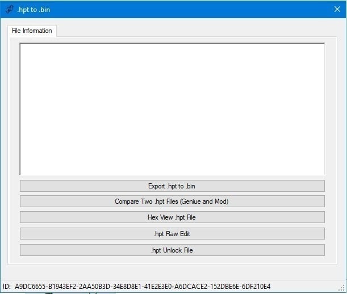Switch to the File Information tab

click(x=32, y=31)
